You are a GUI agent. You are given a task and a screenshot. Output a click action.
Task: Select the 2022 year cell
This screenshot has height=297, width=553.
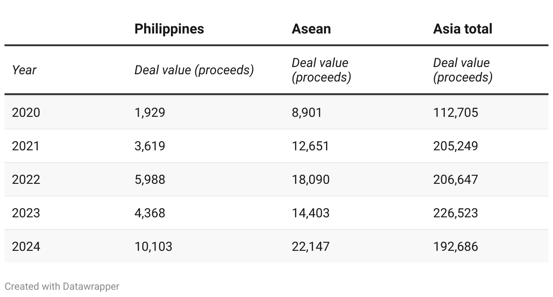point(26,179)
